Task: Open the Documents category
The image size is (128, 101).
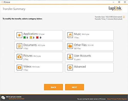Action: coord(39,46)
